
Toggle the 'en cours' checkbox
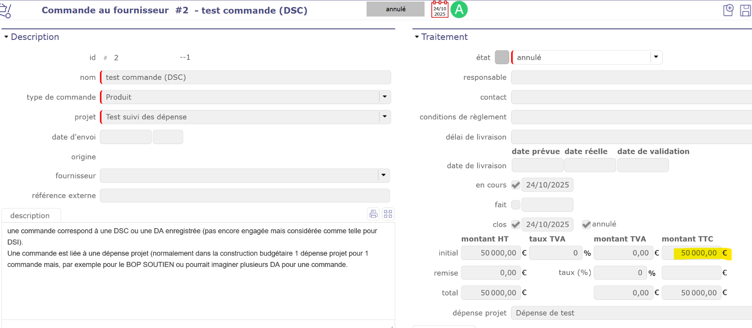tap(516, 185)
